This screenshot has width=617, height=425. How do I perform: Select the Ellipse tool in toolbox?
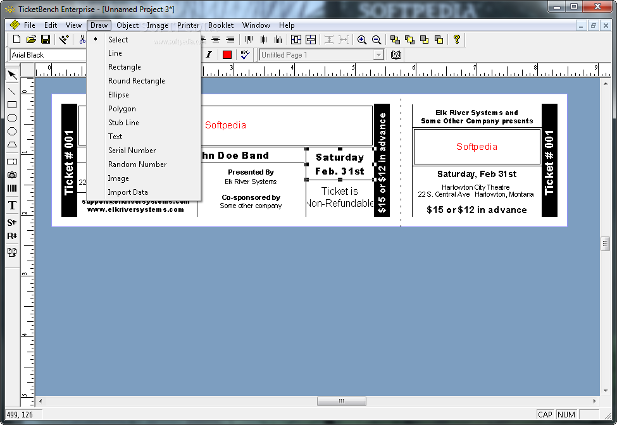(12, 132)
